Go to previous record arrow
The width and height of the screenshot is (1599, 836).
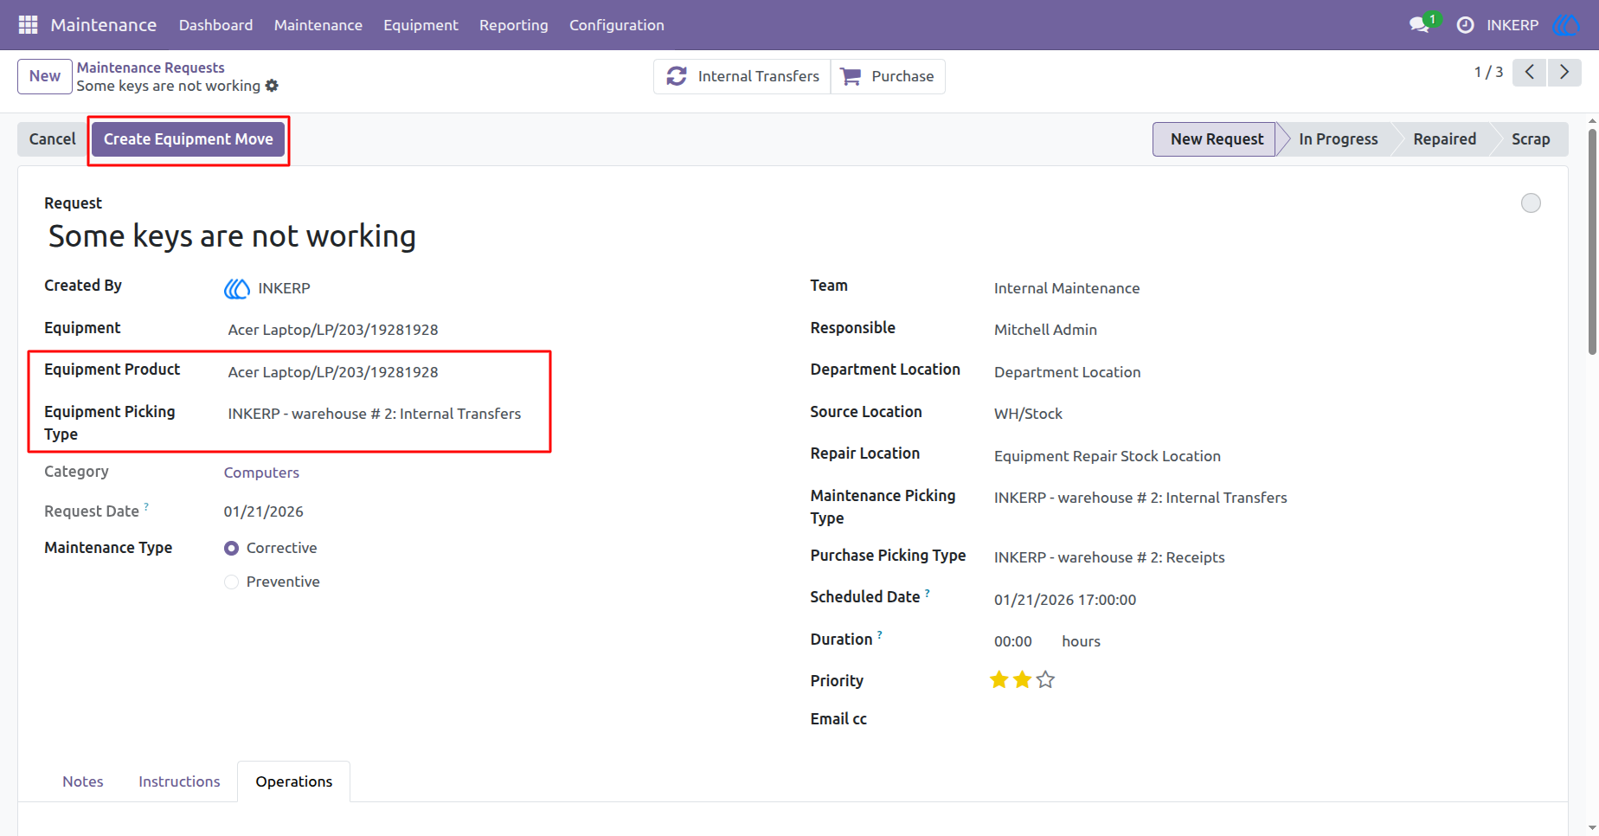[1530, 73]
